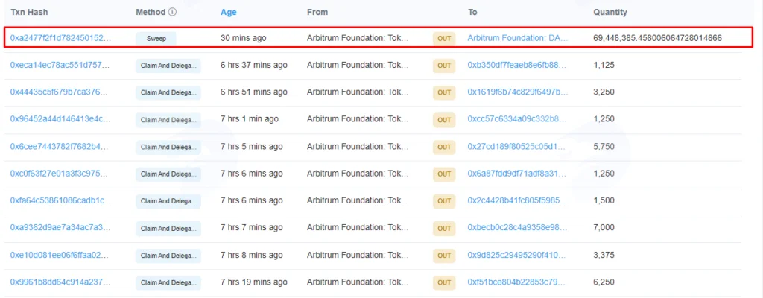Open transaction 0xa2477f2f1d782450152 hash link
This screenshot has height=298, width=763.
61,37
